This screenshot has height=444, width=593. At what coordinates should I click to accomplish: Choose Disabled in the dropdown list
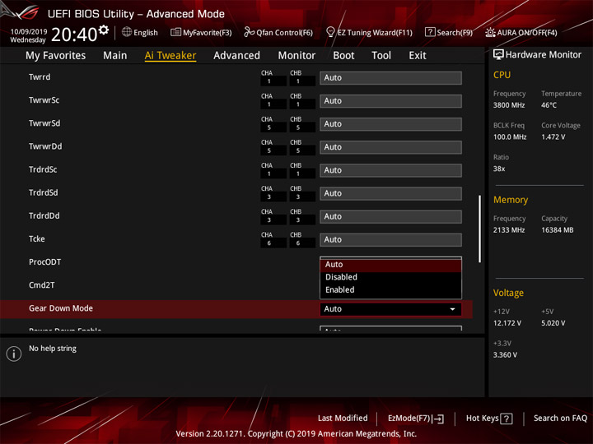390,277
